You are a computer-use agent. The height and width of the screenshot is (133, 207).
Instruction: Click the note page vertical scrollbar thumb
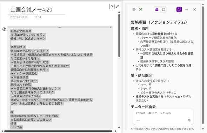click(119, 36)
